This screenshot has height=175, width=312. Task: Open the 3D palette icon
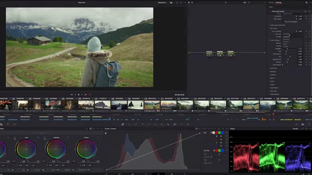click(x=188, y=124)
